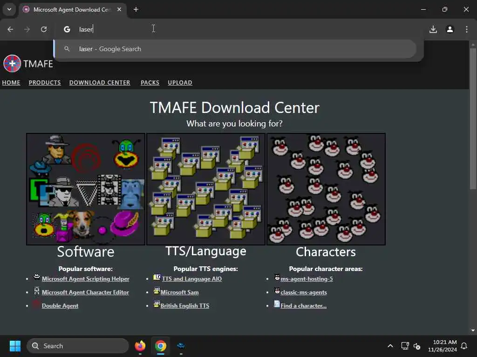The height and width of the screenshot is (357, 477).
Task: Click the scrollbar up arrow
Action: pos(473,45)
